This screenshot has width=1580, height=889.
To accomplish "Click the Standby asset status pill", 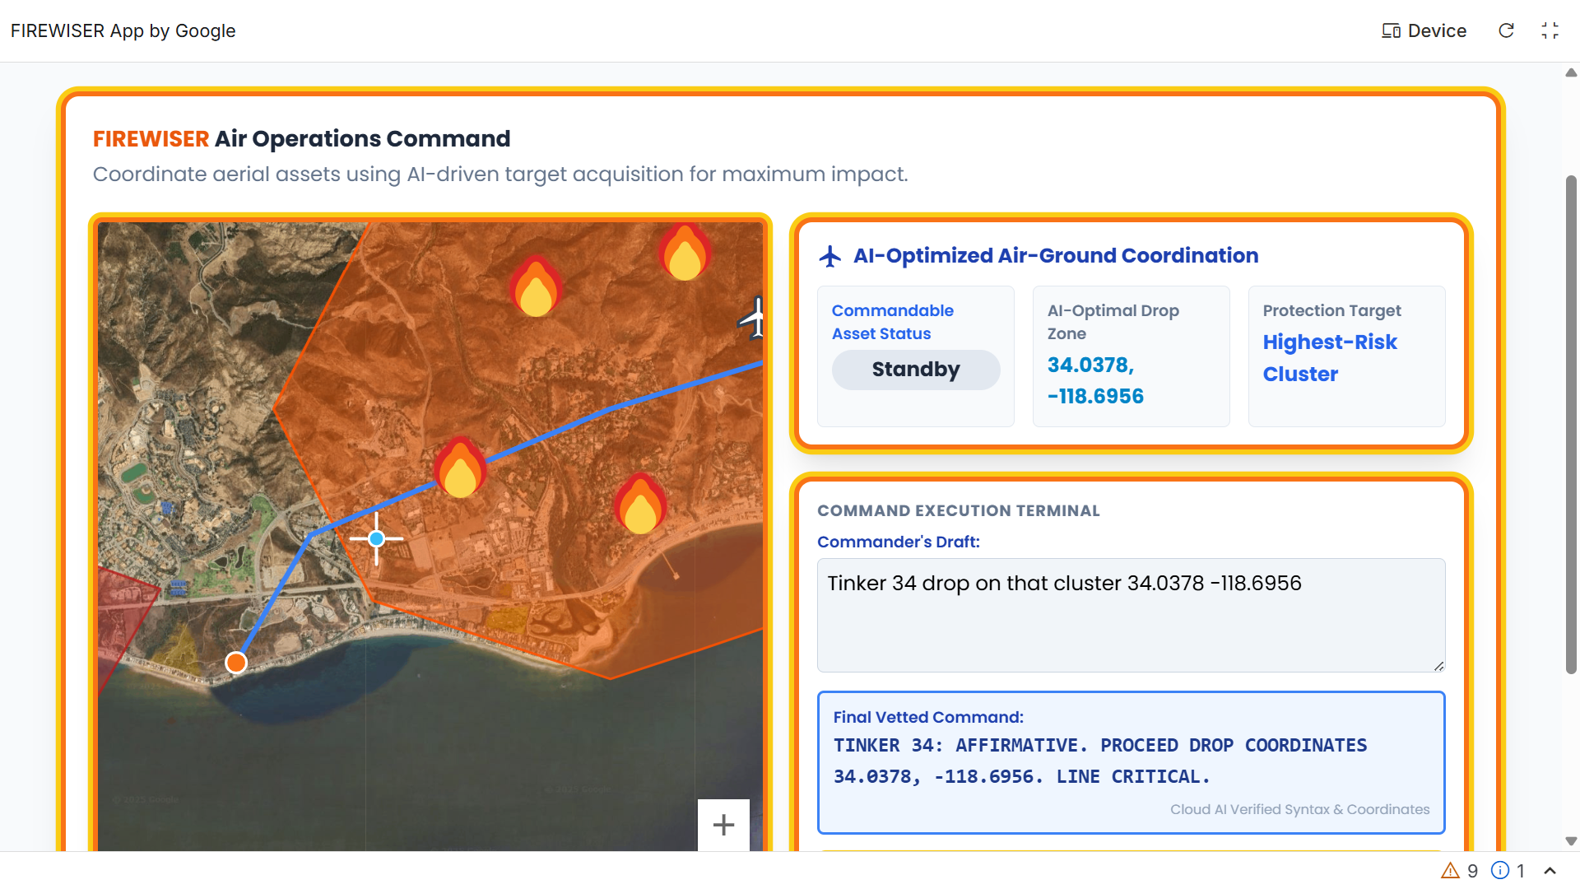I will (x=915, y=370).
